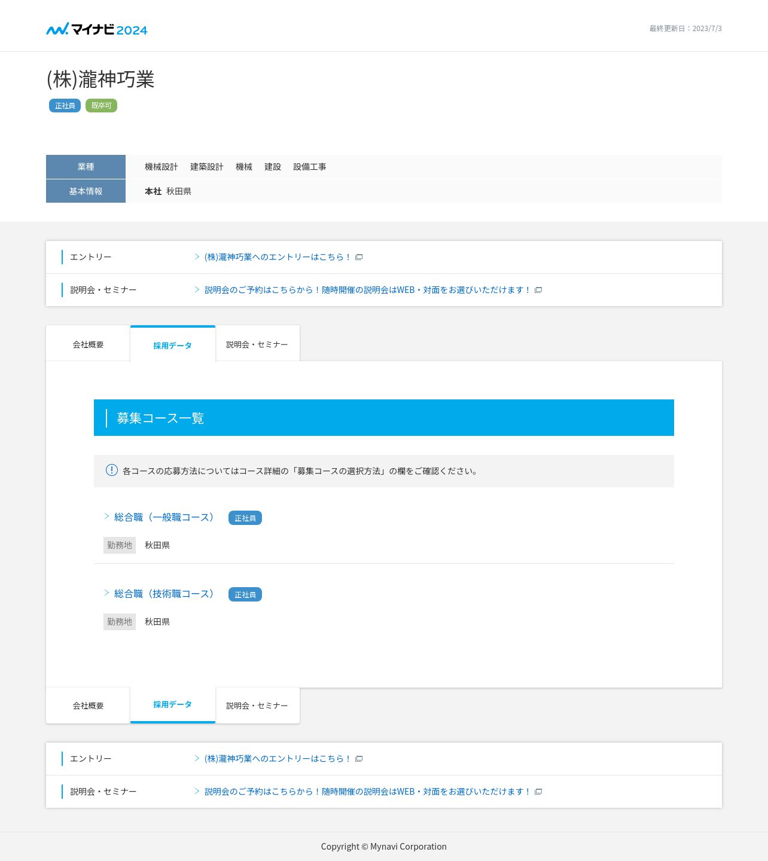Click the Copyright © Mynavi Corporation footer
Viewport: 768px width, 861px height.
(x=384, y=847)
